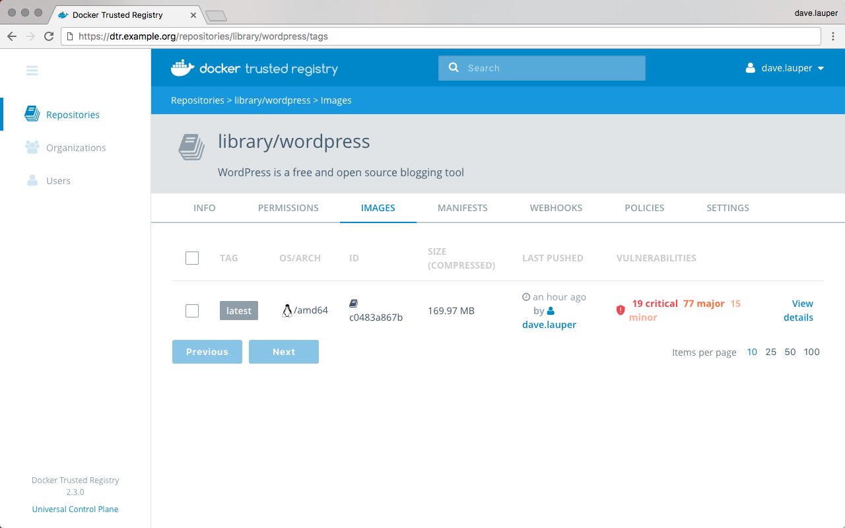Image resolution: width=845 pixels, height=528 pixels.
Task: Click the Organizations people icon
Action: coord(32,147)
